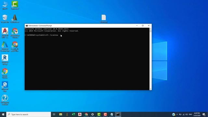Click the Microsoft Corporation copyright line
This screenshot has width=208, height=117.
(x=52, y=31)
